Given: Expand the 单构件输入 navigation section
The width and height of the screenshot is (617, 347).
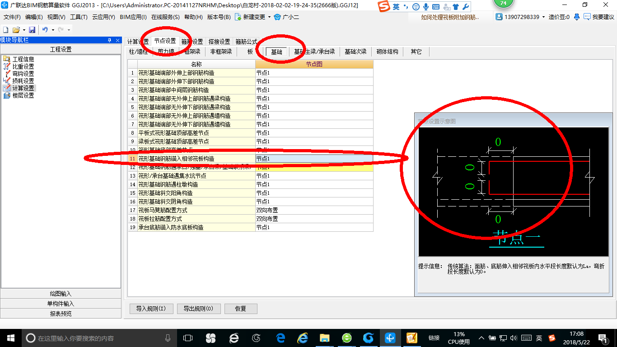Looking at the screenshot, I should (x=61, y=304).
